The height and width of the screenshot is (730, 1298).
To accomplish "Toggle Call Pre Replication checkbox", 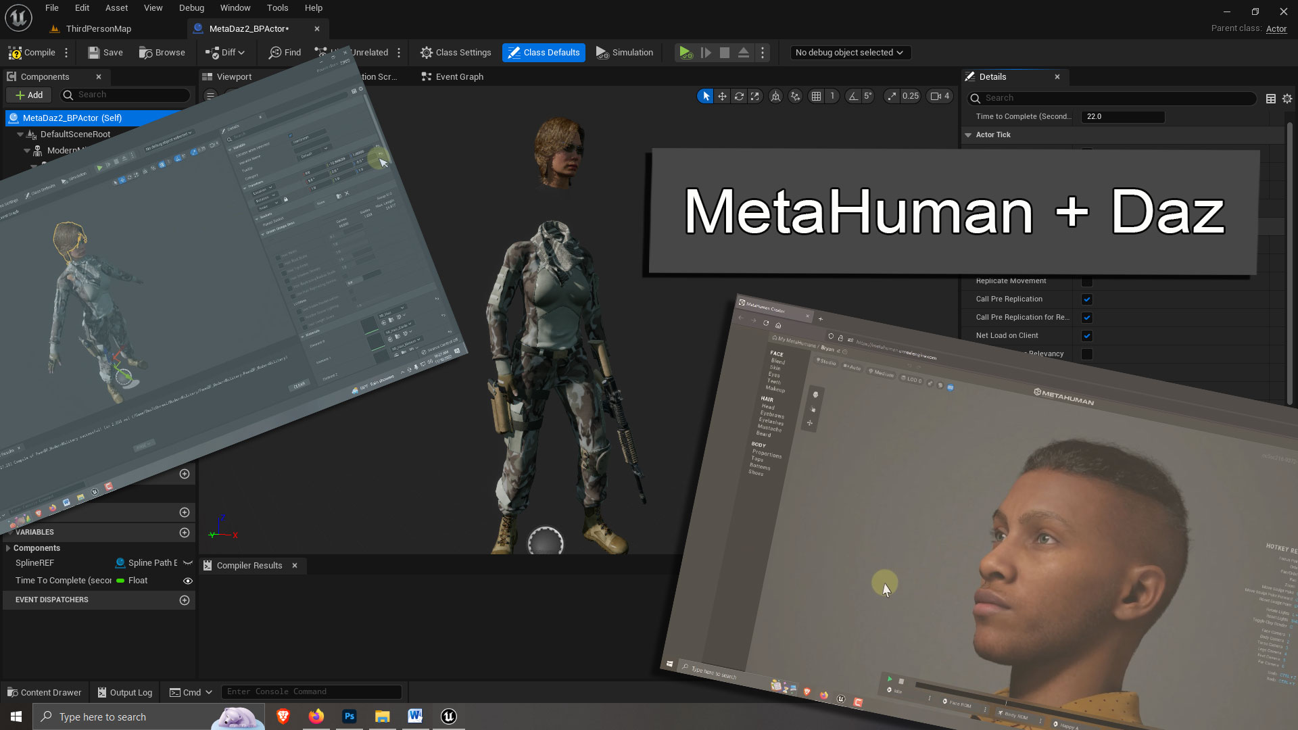I will click(x=1088, y=299).
